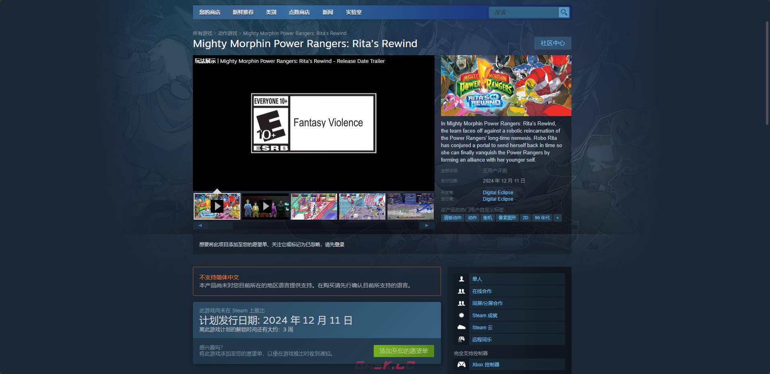The height and width of the screenshot is (374, 770).
Task: Select the 90 年代 tag
Action: click(x=542, y=218)
